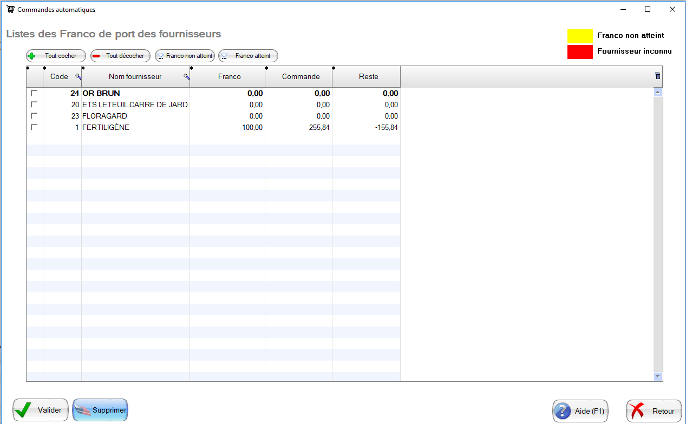Click the Reste column header
The width and height of the screenshot is (686, 424).
click(368, 77)
